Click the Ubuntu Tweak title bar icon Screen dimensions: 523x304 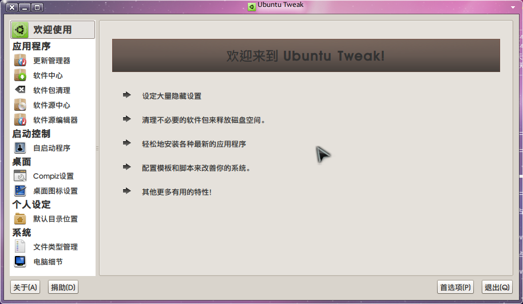tap(252, 6)
